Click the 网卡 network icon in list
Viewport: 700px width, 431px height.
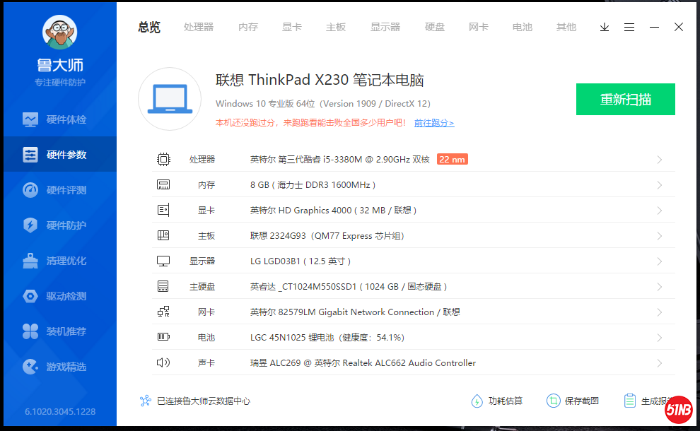point(163,312)
